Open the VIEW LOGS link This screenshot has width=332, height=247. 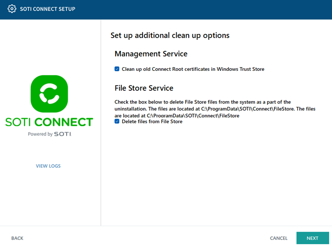[x=48, y=166]
